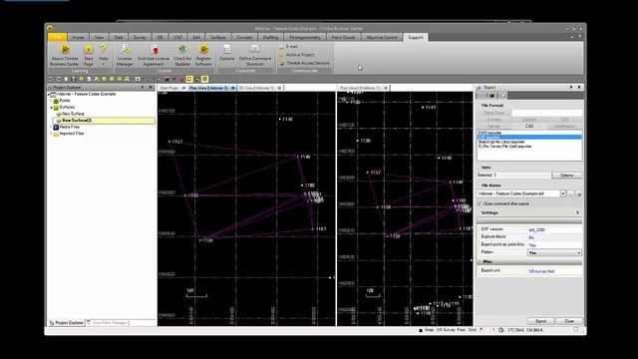Click the Redo icon in quick toolbar
Image resolution: width=638 pixels, height=359 pixels.
click(x=58, y=79)
